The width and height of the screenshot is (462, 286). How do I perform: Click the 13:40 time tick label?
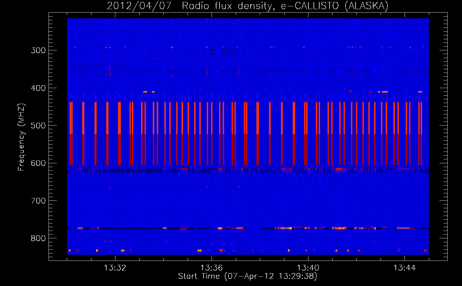(x=308, y=268)
